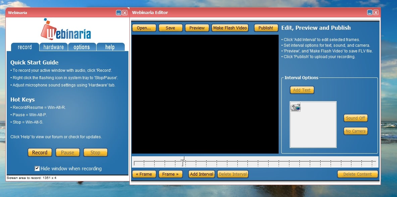Toggle the Sound Off button
Image resolution: width=397 pixels, height=197 pixels.
point(355,118)
